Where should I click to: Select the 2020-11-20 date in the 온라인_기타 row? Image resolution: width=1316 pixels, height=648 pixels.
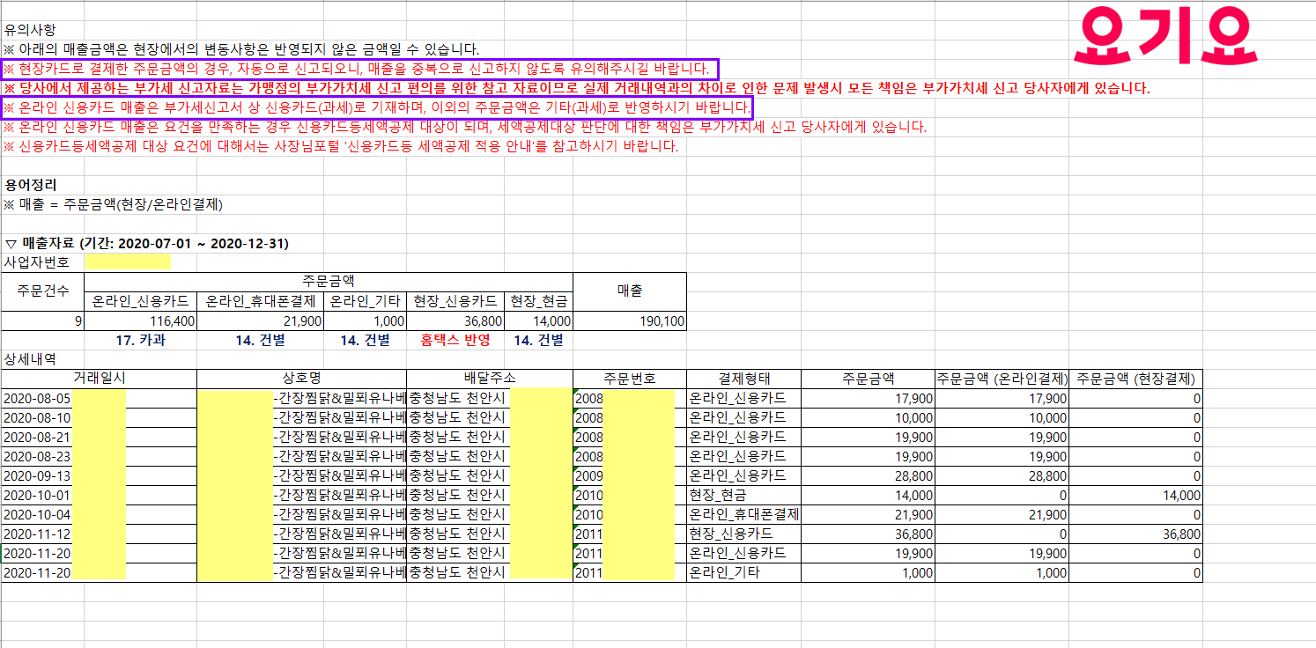pyautogui.click(x=99, y=572)
